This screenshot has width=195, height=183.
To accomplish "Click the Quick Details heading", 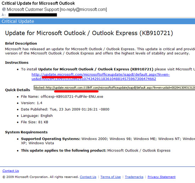I will [17, 90].
